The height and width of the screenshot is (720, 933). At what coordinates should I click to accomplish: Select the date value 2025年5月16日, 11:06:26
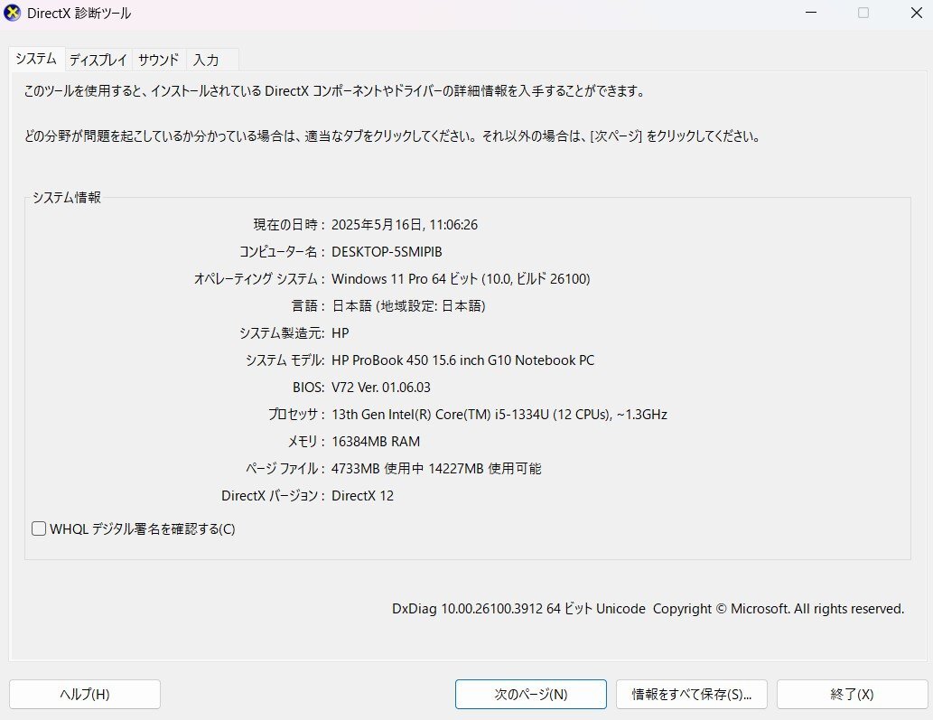(x=405, y=225)
